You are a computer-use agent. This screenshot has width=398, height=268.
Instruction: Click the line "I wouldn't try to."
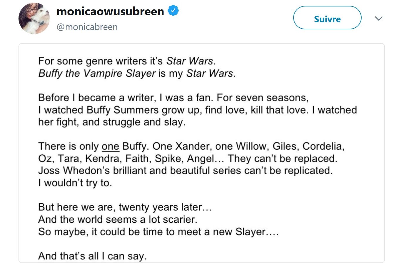tap(75, 183)
